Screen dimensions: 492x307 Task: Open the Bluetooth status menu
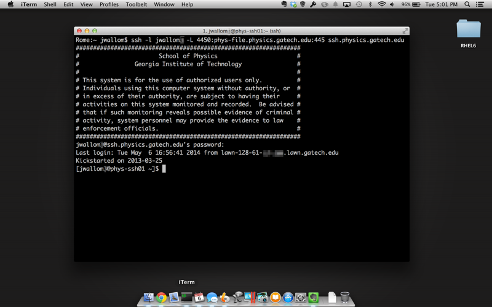(370, 4)
